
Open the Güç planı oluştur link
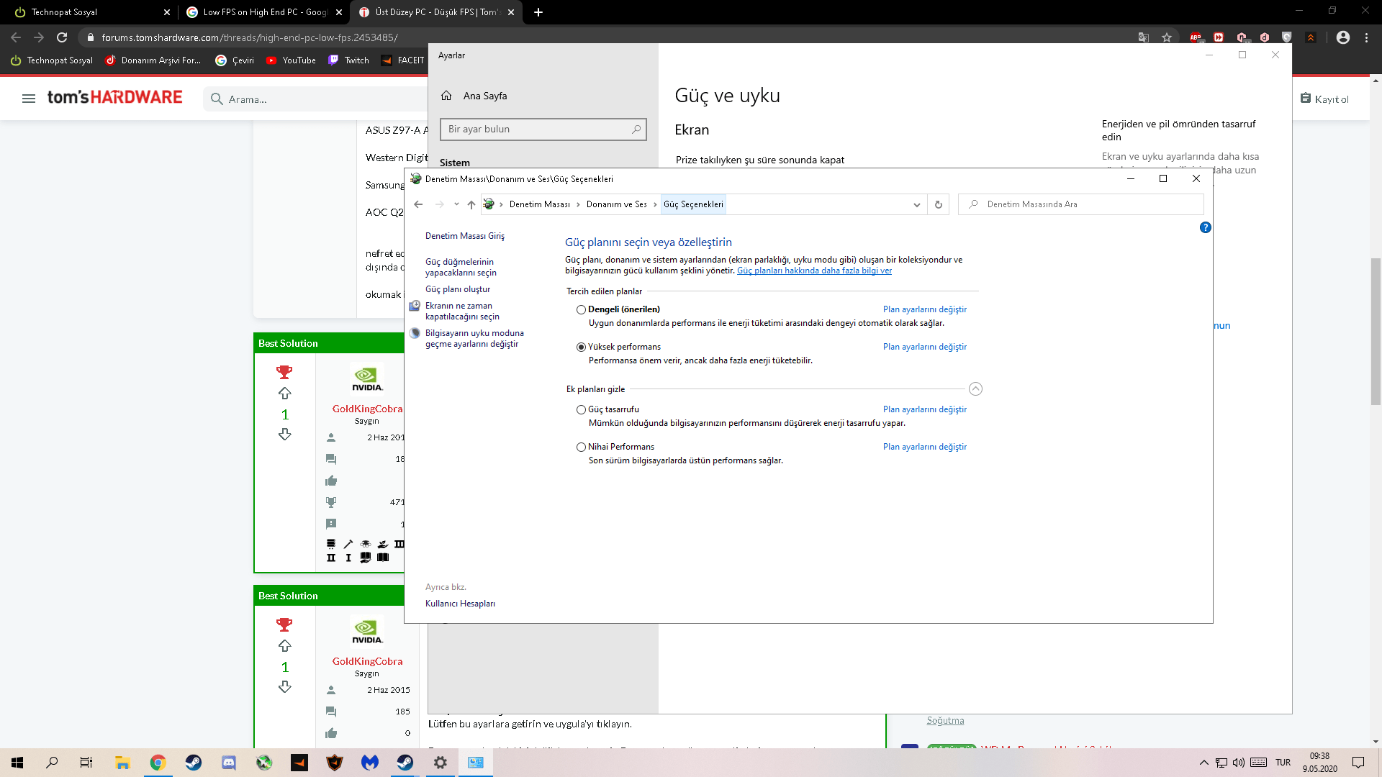(458, 289)
